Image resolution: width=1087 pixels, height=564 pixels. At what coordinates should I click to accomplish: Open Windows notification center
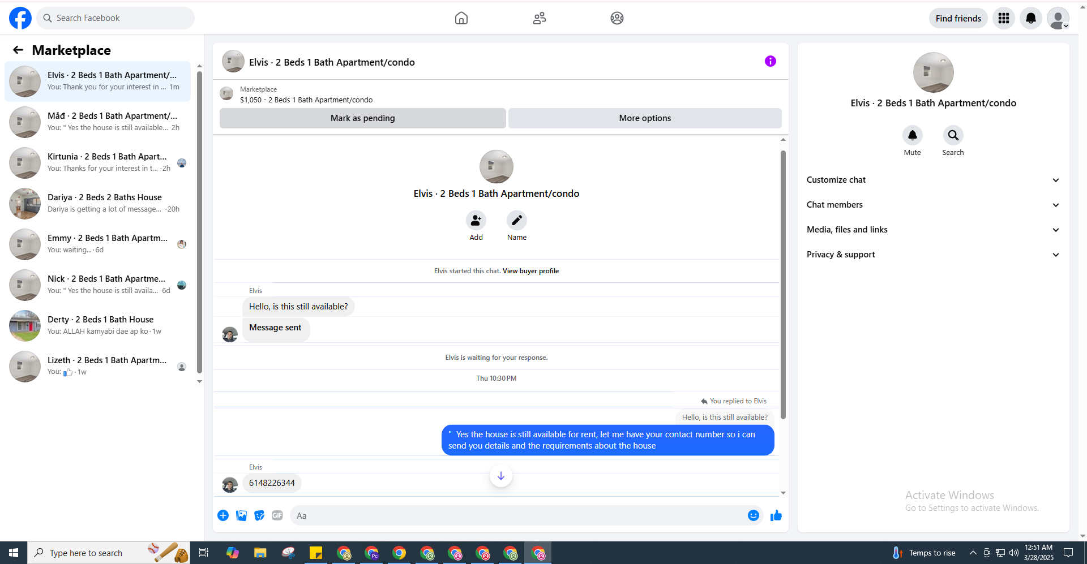(1068, 553)
